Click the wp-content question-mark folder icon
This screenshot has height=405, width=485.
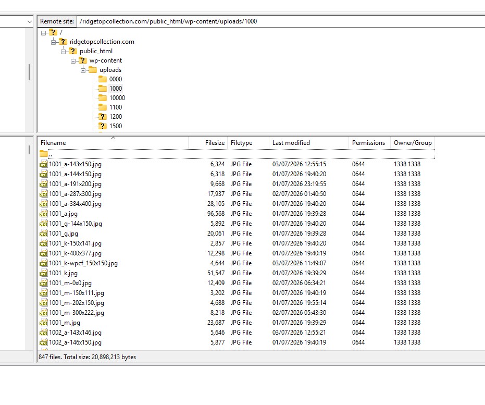(83, 60)
